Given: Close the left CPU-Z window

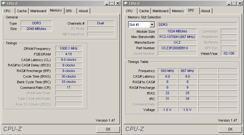Looking at the screenshot, I should 118,3.
